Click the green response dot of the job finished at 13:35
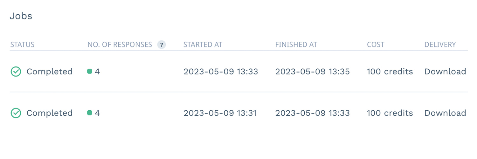 point(90,72)
